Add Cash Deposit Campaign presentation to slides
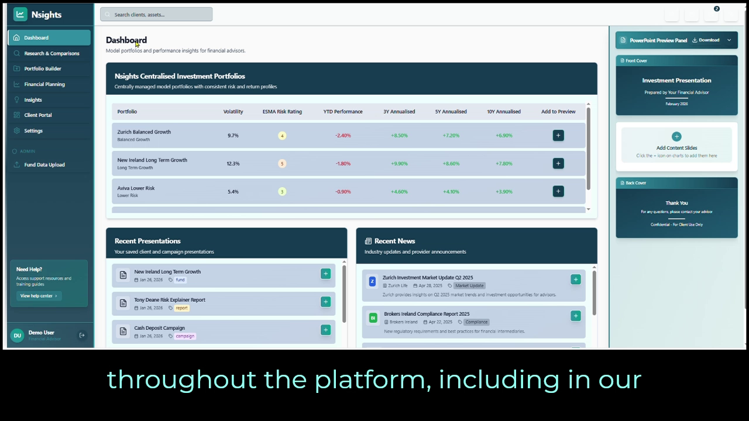Viewport: 749px width, 421px height. tap(325, 330)
